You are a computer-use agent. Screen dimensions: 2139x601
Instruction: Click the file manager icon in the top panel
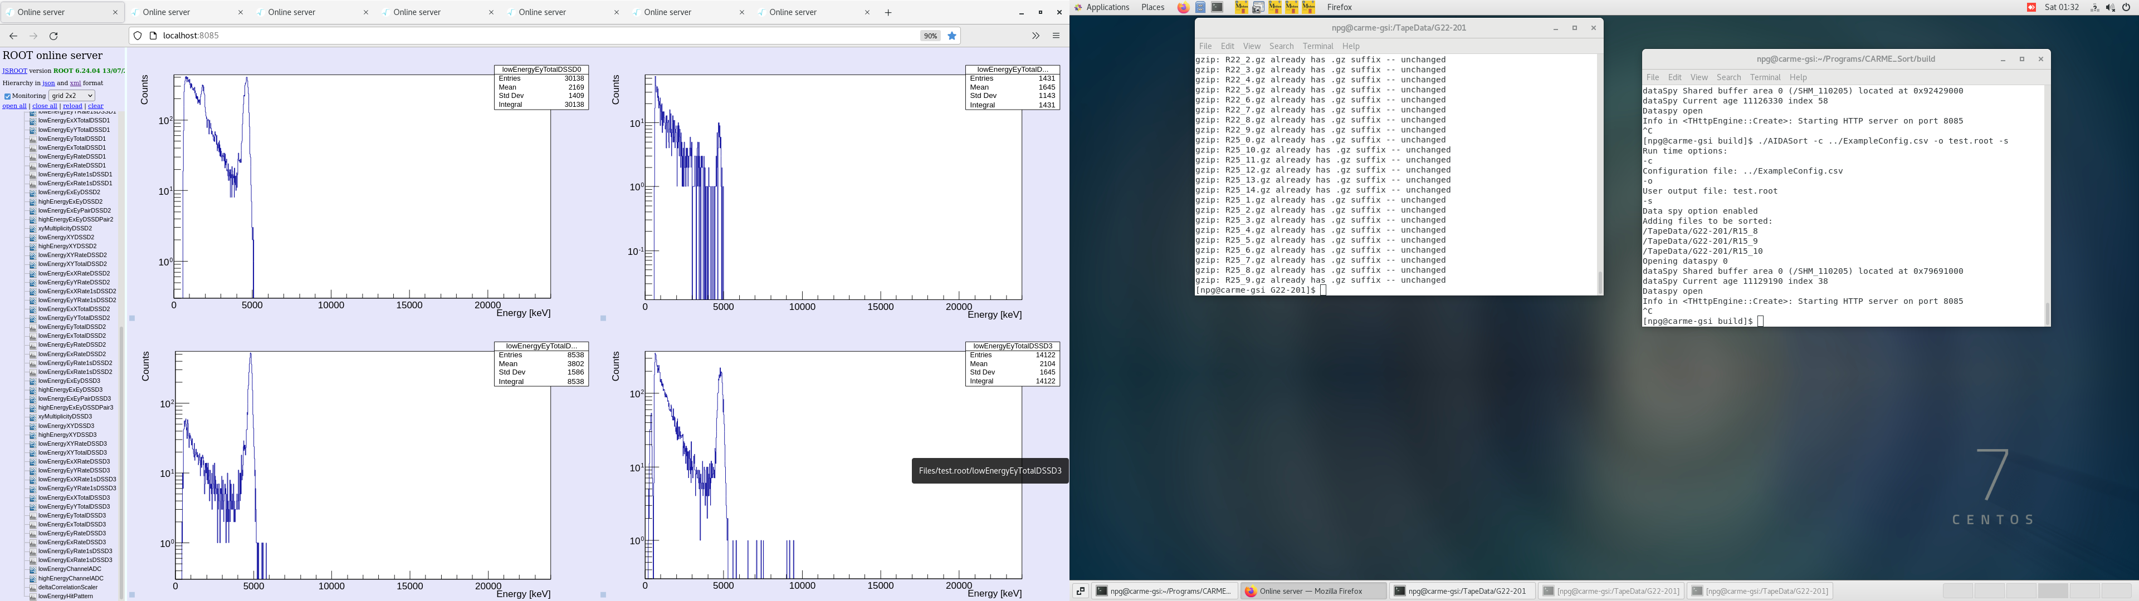[1201, 7]
